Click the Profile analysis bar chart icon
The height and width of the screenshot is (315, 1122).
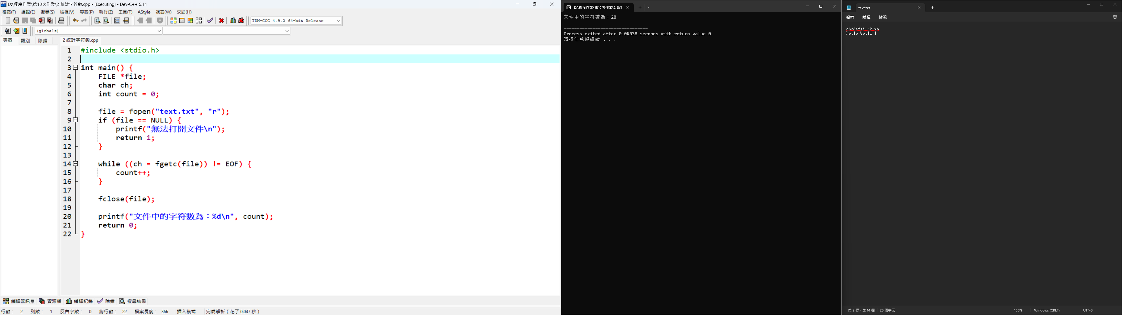pos(233,20)
